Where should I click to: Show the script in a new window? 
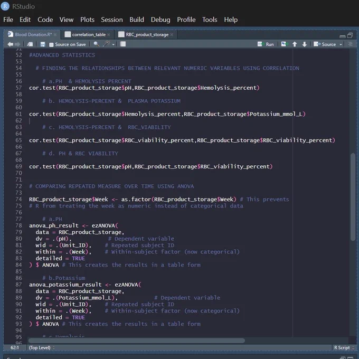tap(30, 44)
